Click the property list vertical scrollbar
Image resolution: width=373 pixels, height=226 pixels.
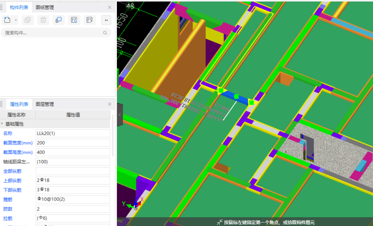[x=113, y=136]
